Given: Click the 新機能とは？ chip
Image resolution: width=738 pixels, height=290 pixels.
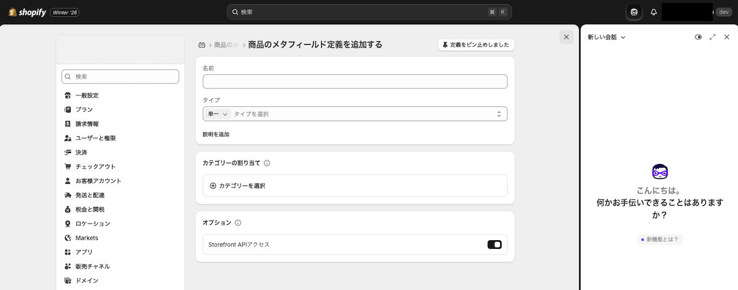Looking at the screenshot, I should click(x=660, y=239).
